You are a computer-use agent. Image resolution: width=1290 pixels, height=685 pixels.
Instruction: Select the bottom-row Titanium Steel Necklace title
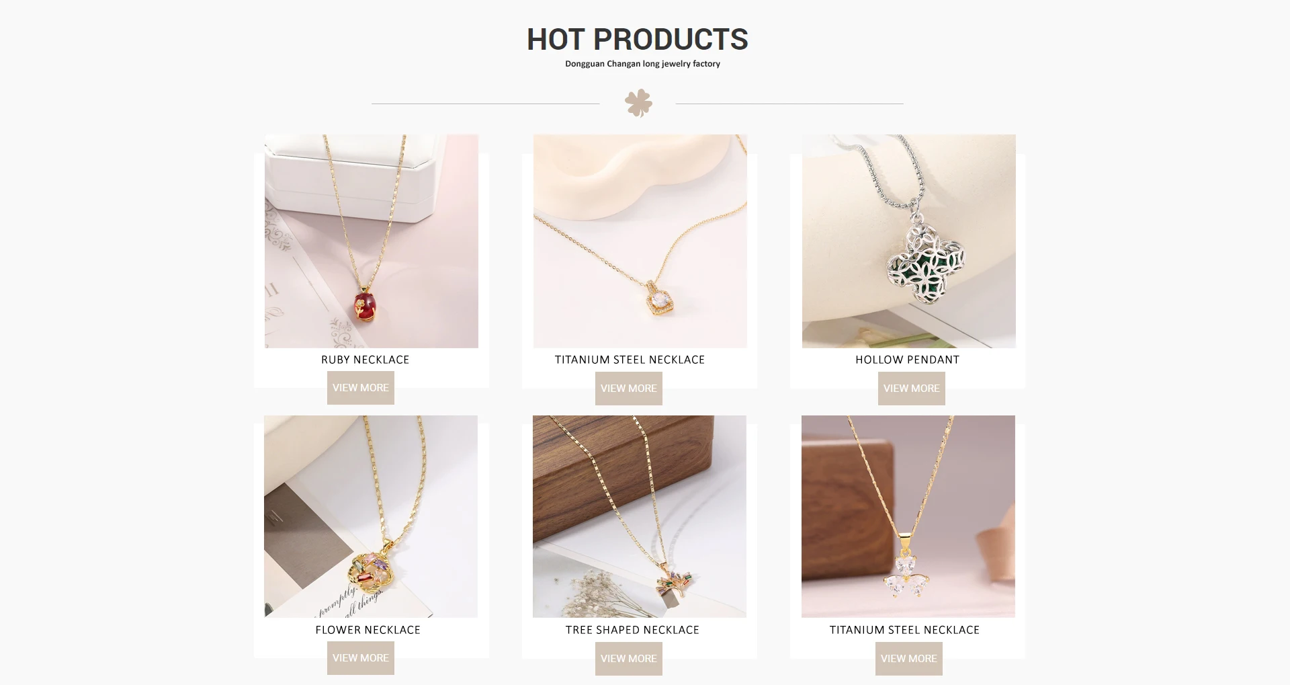tap(905, 630)
